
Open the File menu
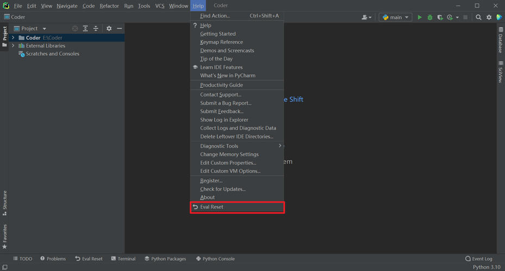(x=18, y=6)
